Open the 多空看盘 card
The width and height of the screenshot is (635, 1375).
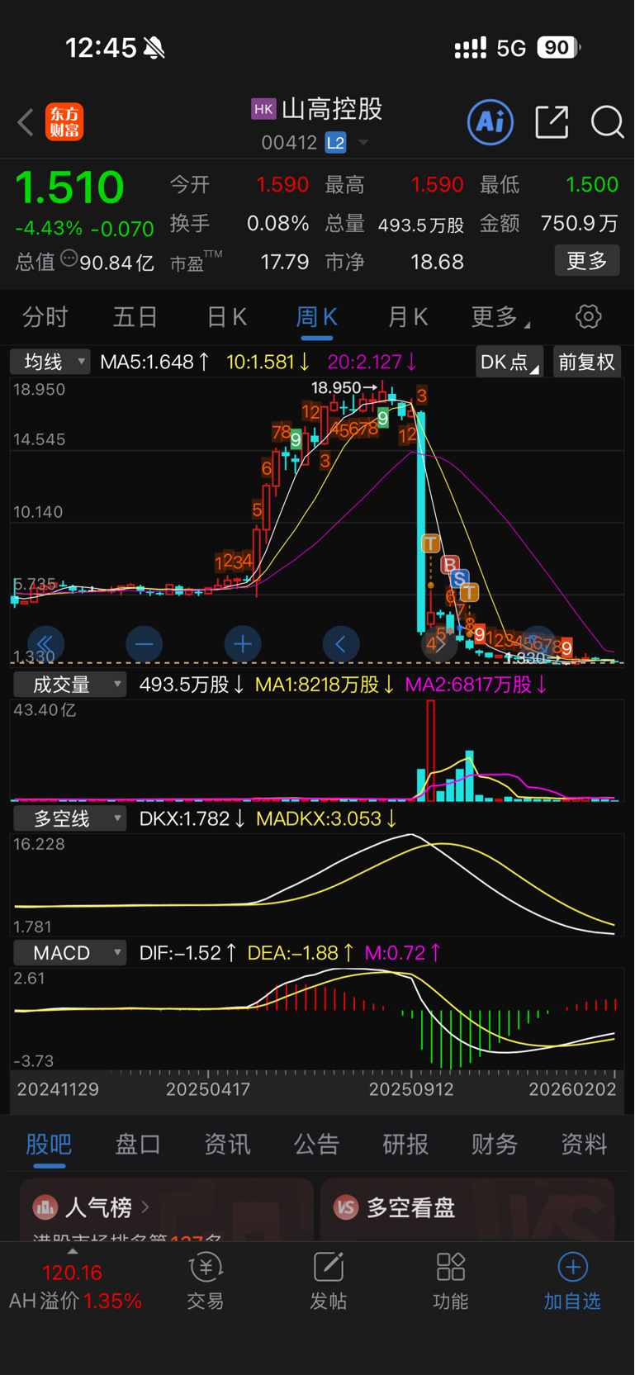coord(467,1209)
